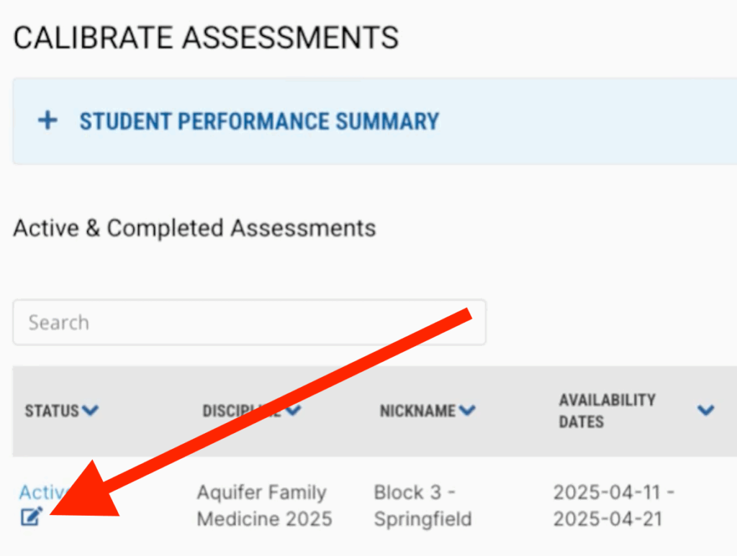Click the Active & Completed Assessments heading
Viewport: 737px width, 556px height.
click(x=194, y=228)
